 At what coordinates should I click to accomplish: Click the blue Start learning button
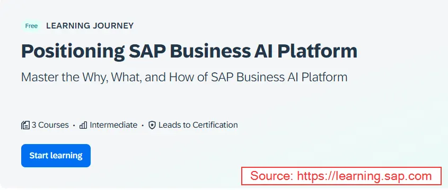56,156
